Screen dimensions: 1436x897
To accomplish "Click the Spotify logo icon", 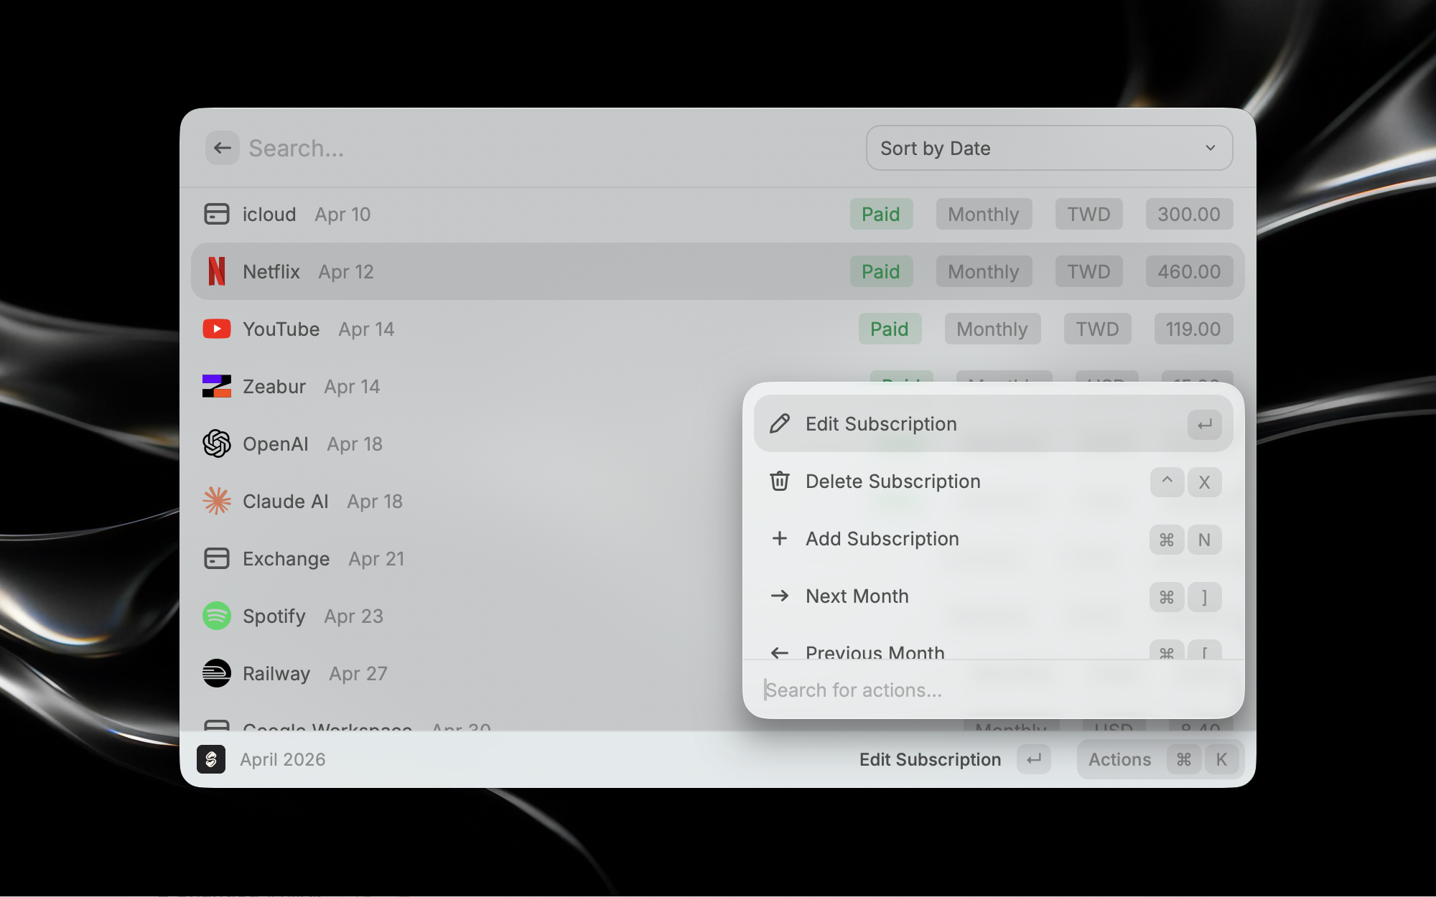I will (216, 616).
